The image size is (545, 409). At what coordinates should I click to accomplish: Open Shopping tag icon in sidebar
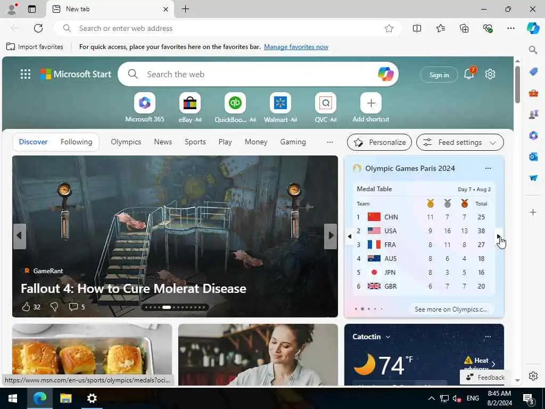click(x=533, y=72)
